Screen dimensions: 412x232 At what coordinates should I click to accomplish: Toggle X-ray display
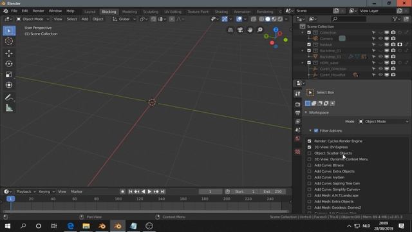(253, 19)
